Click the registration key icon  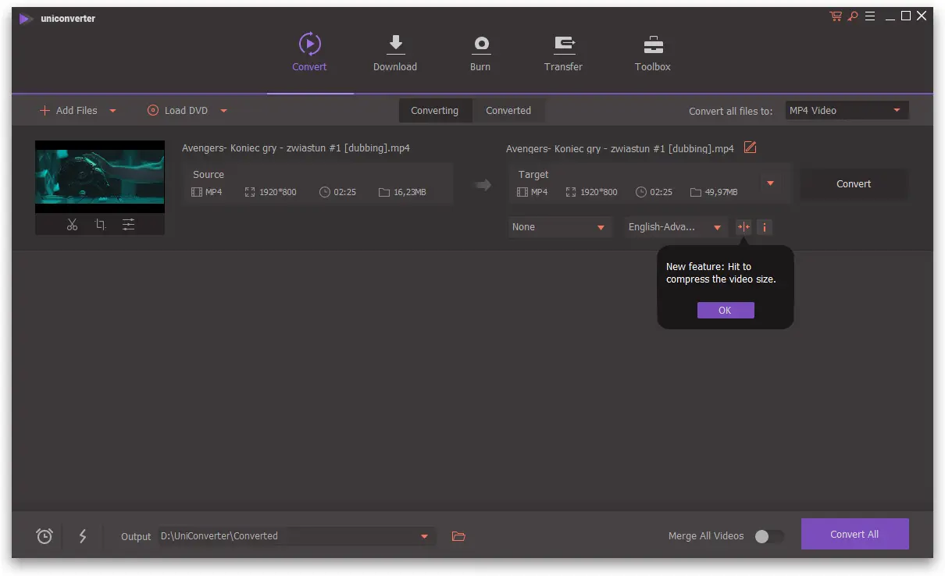(854, 16)
